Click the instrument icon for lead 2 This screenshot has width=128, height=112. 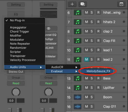tap(78, 60)
